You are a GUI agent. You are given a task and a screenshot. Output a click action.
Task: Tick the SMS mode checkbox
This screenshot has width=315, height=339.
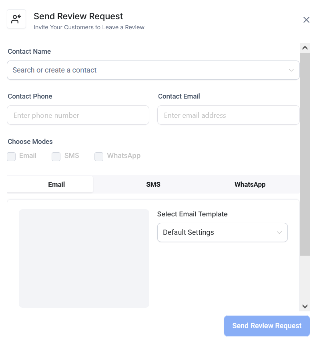pyautogui.click(x=56, y=156)
